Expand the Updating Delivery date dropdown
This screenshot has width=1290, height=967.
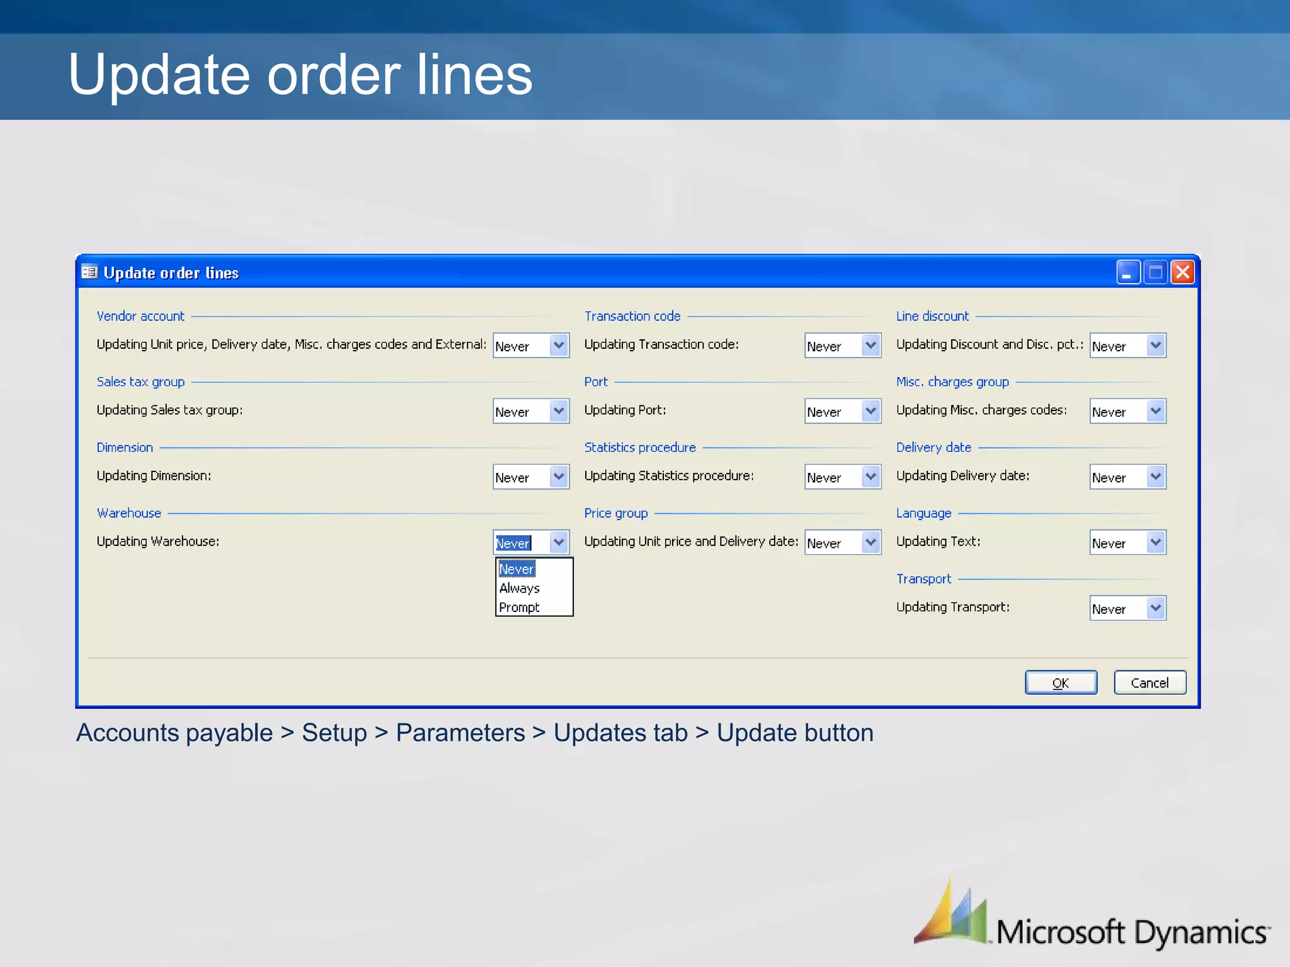click(1155, 477)
